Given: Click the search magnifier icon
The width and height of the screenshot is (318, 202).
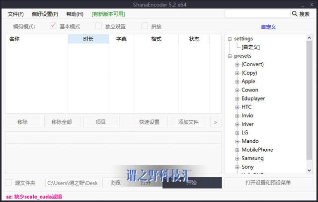Looking at the screenshot, I should pyautogui.click(x=295, y=14).
